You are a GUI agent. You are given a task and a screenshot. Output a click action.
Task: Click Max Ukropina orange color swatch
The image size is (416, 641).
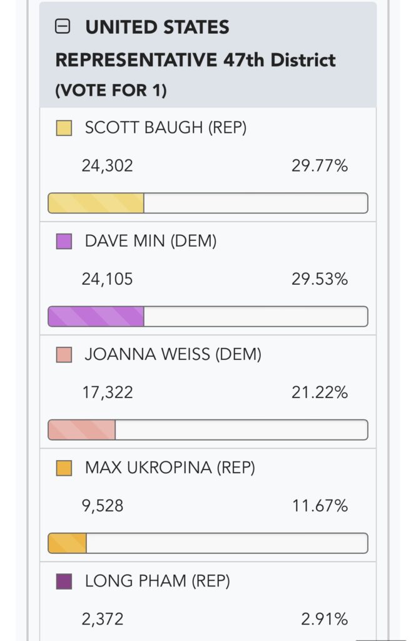click(64, 468)
